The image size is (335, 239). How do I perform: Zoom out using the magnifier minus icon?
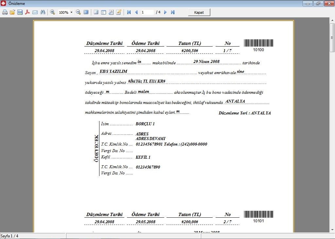tap(79, 12)
